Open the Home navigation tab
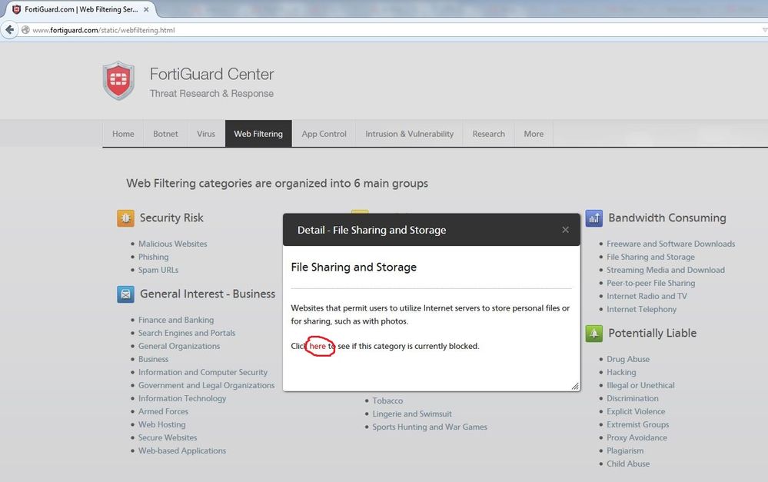 click(x=123, y=134)
